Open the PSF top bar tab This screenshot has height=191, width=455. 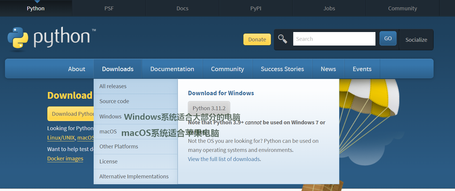(x=109, y=8)
